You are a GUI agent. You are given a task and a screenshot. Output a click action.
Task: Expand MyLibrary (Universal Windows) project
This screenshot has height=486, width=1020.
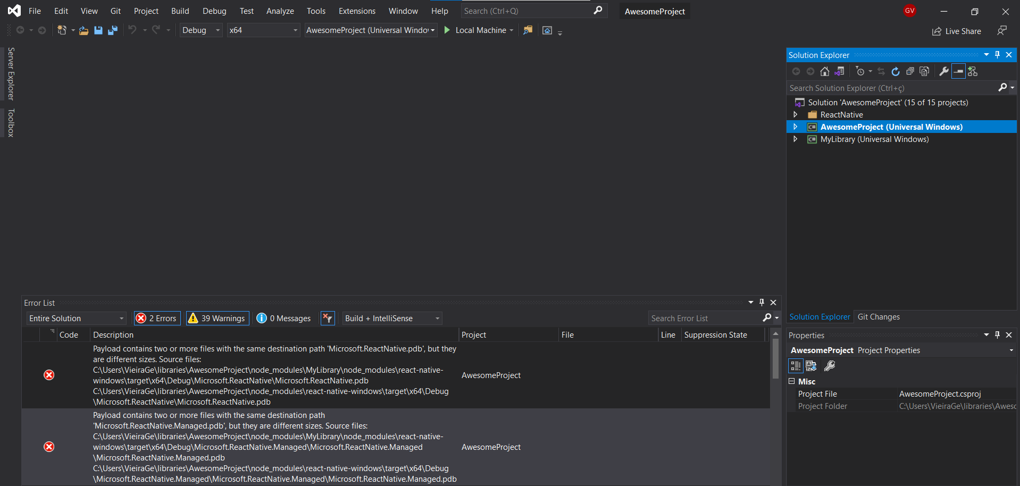796,139
